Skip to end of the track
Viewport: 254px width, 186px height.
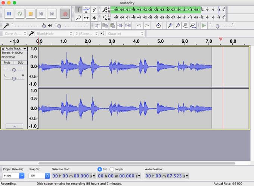52,14
